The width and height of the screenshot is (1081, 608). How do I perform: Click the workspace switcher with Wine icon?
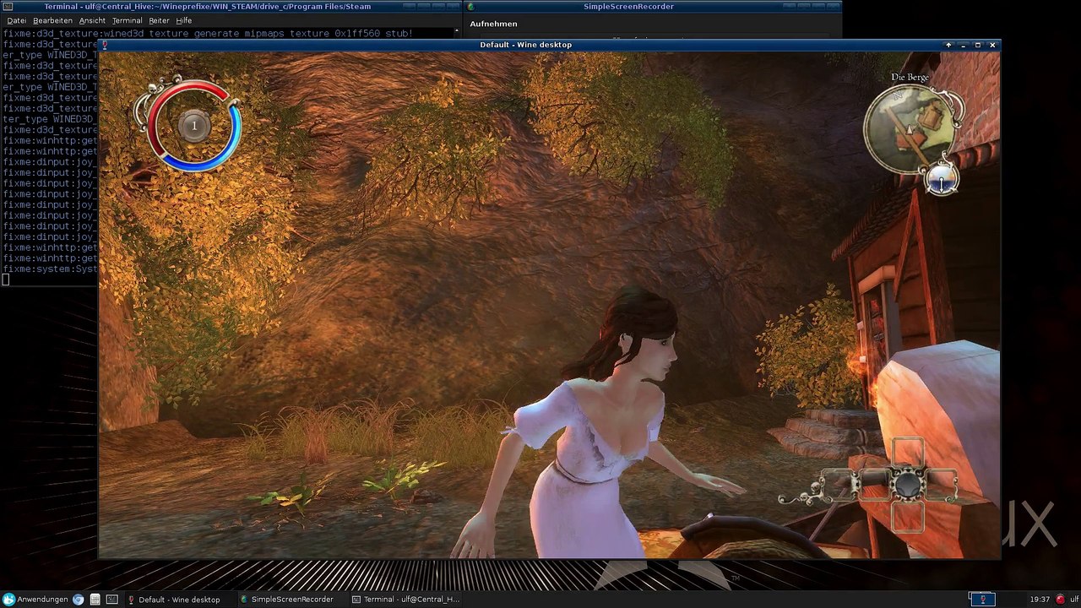coord(982,600)
